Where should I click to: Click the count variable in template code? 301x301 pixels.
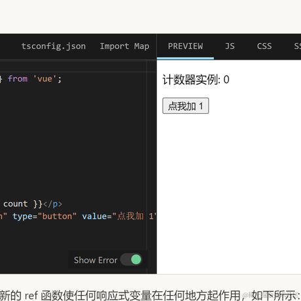(15, 204)
